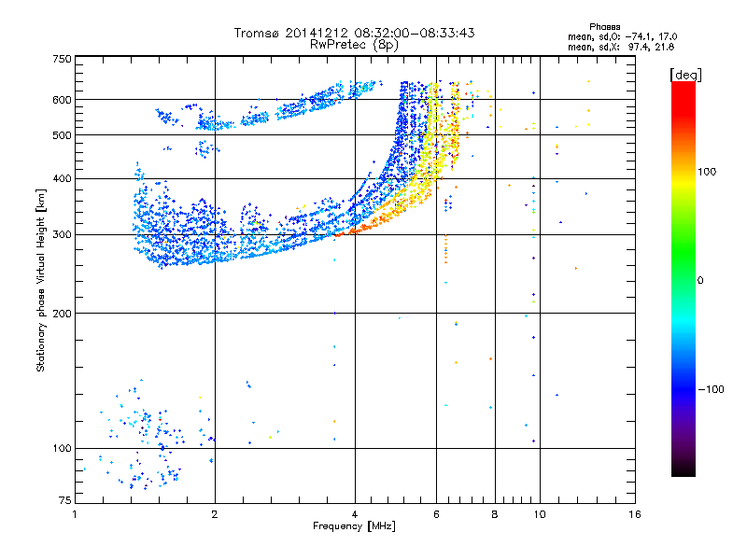Image resolution: width=747 pixels, height=560 pixels.
Task: Click the colorbar '100' tick label
Action: click(x=707, y=172)
